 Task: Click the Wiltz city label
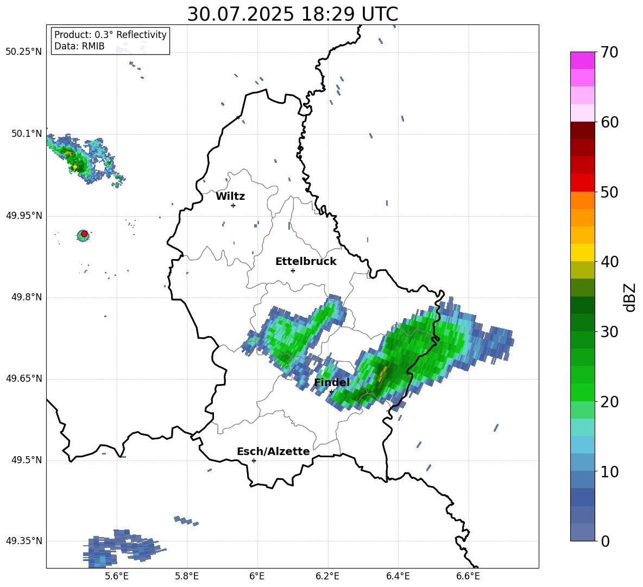tap(230, 197)
